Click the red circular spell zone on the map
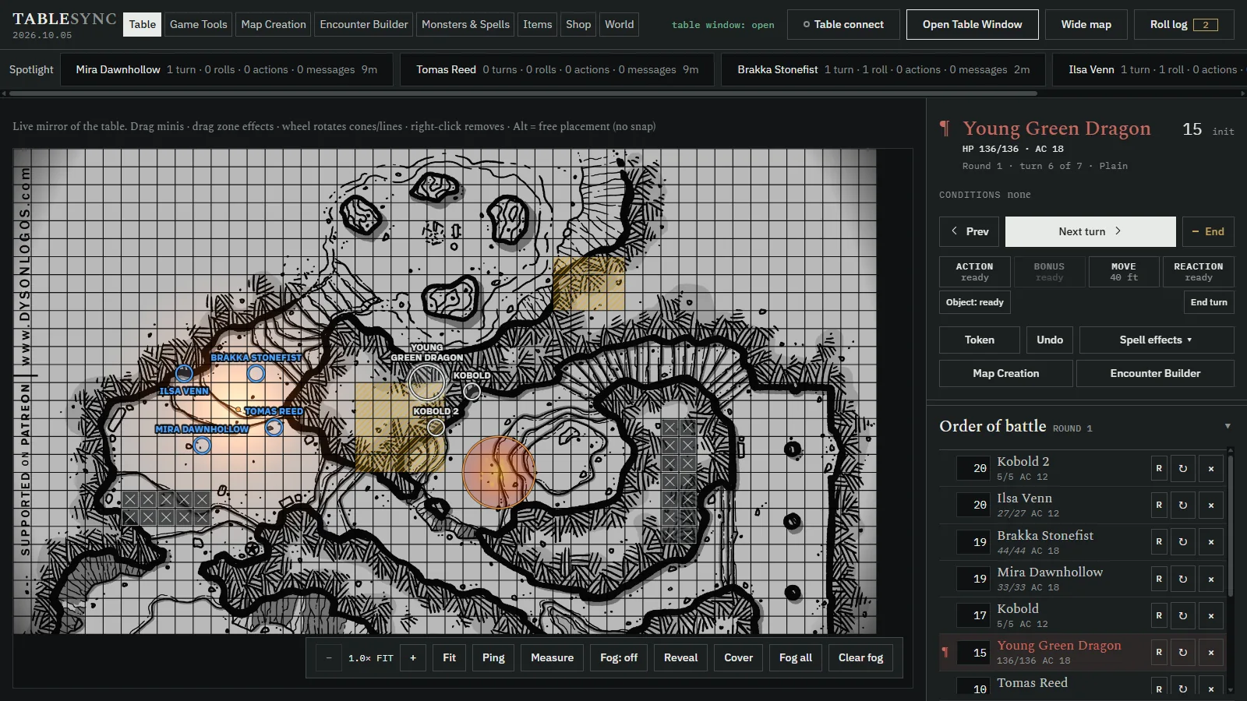The height and width of the screenshot is (701, 1247). pyautogui.click(x=499, y=472)
